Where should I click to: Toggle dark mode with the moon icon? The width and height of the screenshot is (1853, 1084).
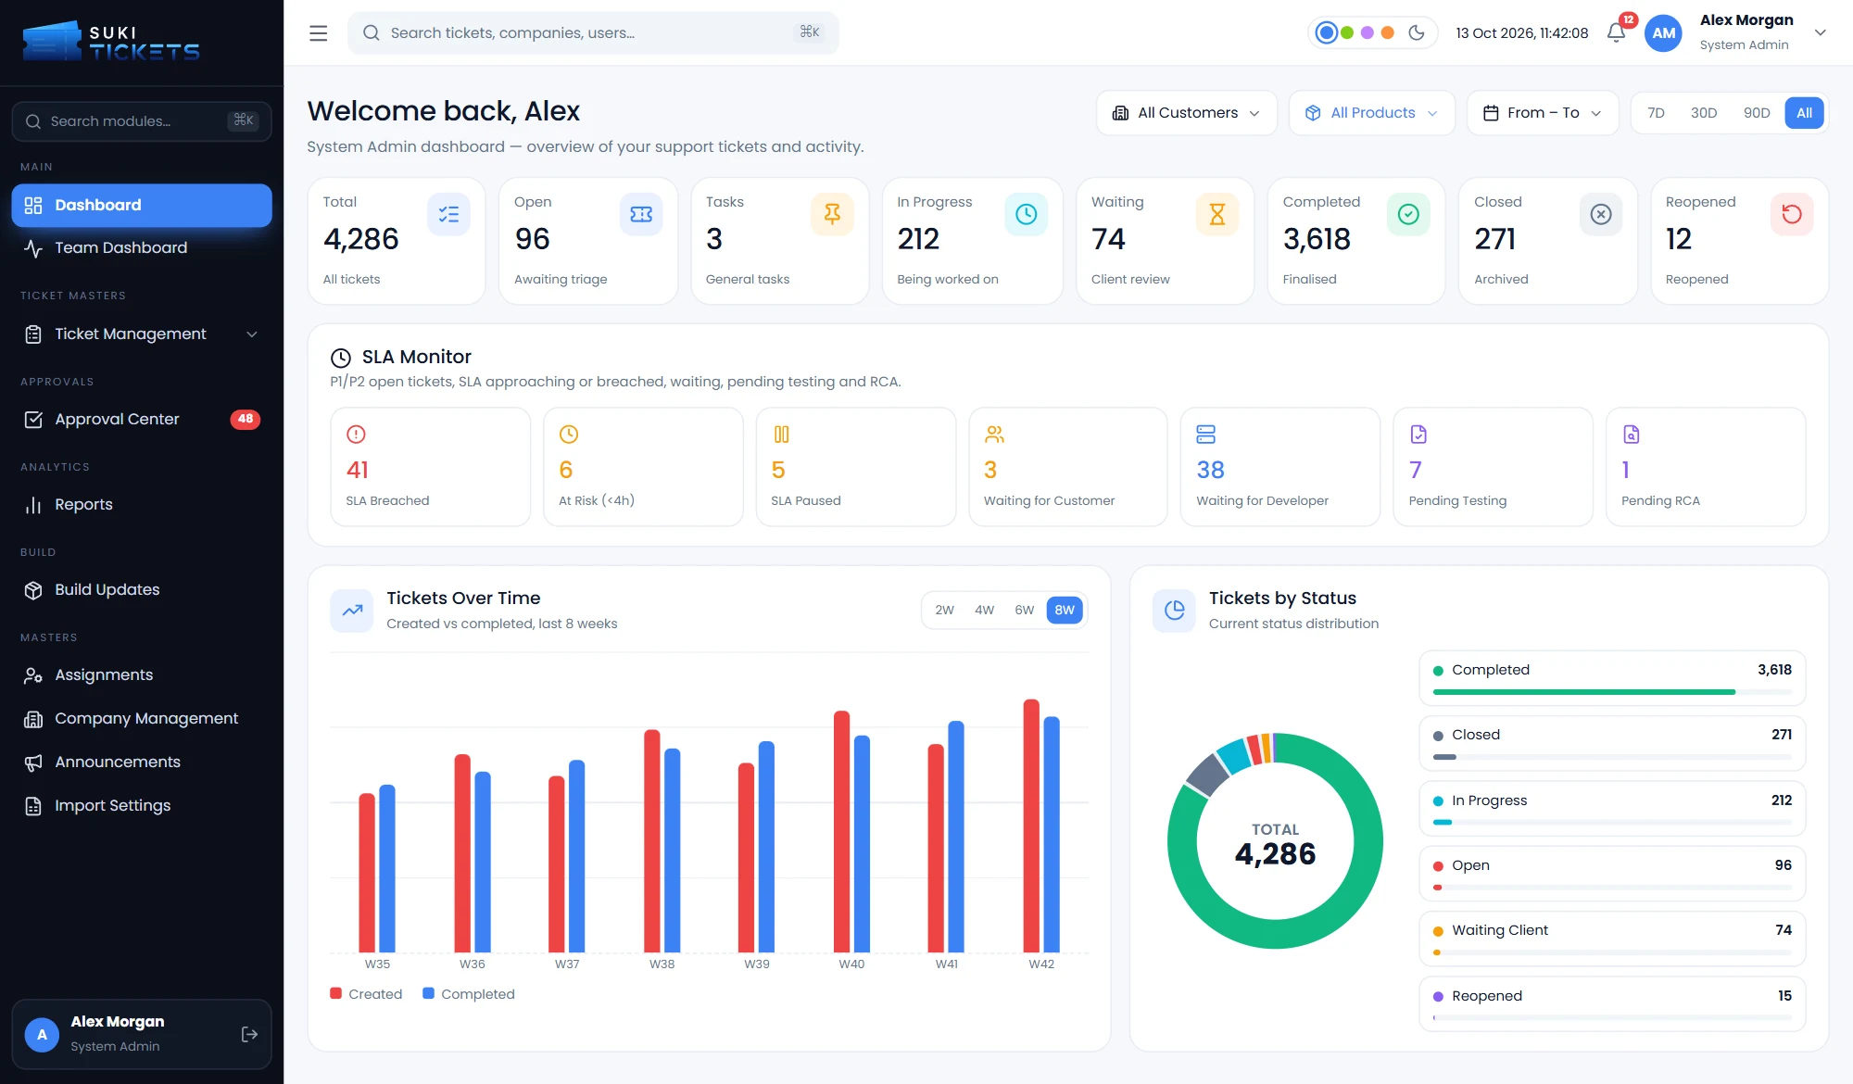point(1417,32)
